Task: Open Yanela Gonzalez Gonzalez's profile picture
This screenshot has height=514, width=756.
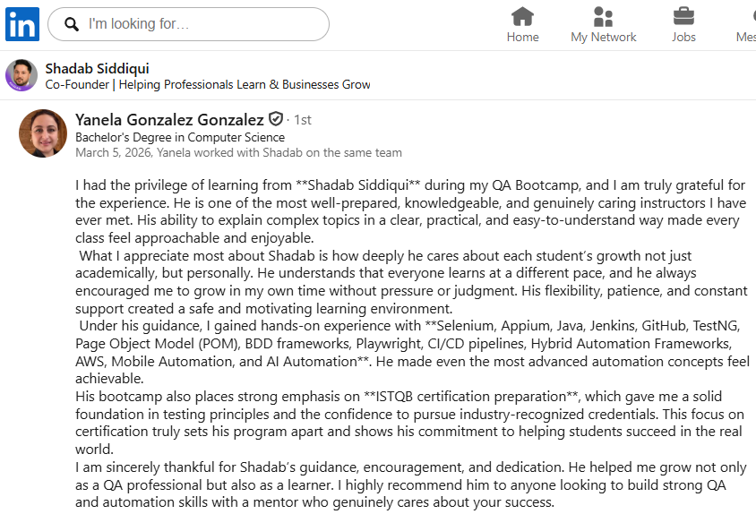Action: coord(43,133)
